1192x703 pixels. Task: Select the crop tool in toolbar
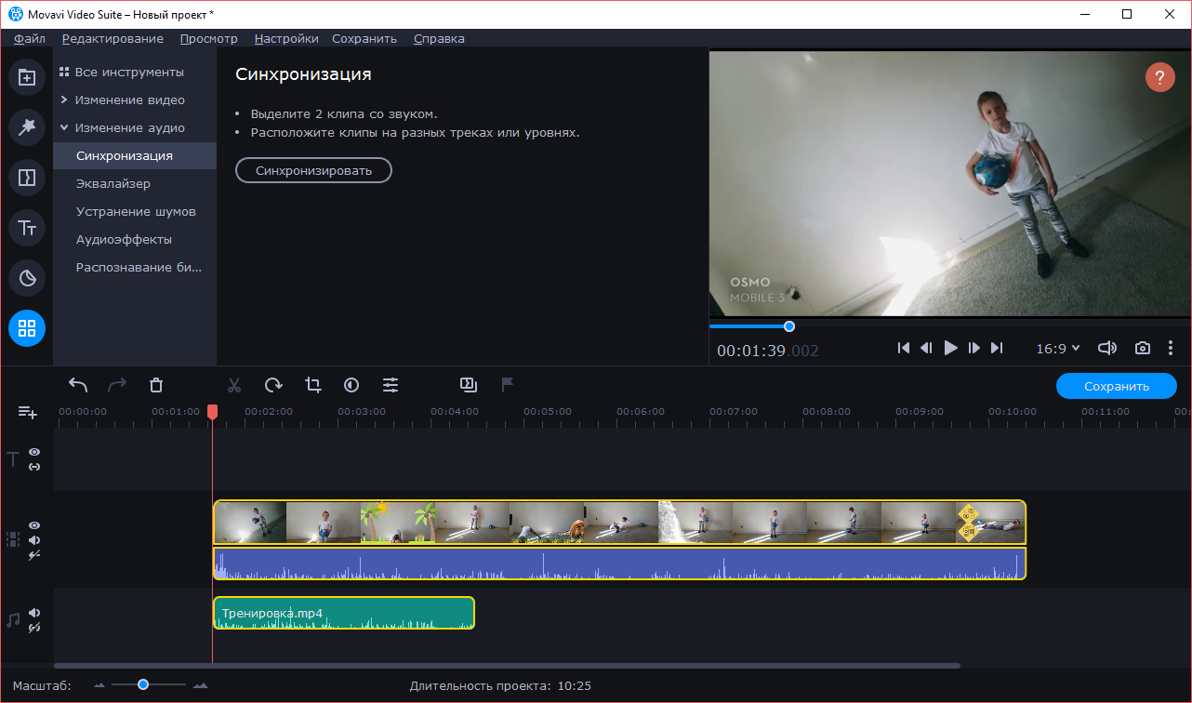312,385
